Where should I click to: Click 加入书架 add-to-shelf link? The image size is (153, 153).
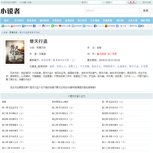112,54
